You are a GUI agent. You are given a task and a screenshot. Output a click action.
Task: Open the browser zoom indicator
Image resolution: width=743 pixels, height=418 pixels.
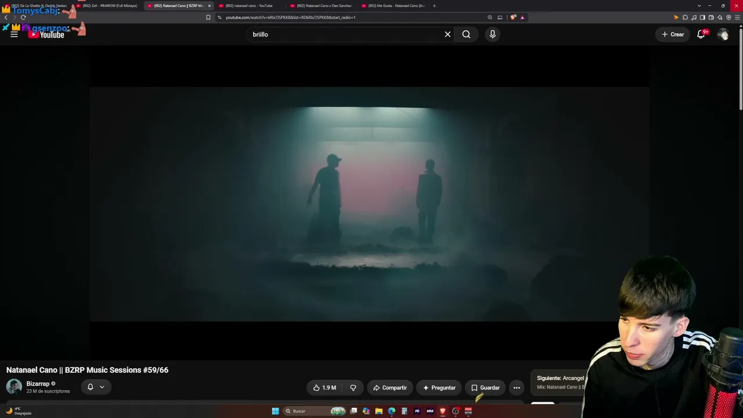pyautogui.click(x=490, y=17)
